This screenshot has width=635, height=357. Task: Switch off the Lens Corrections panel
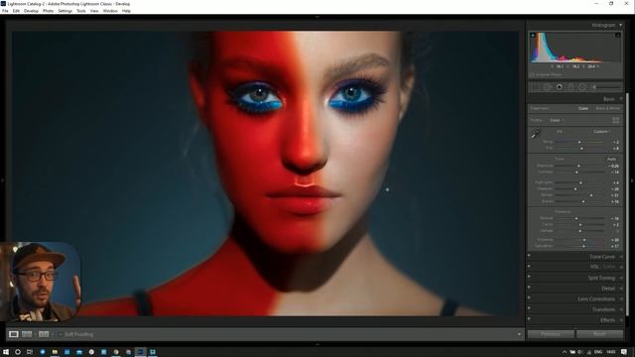pos(529,297)
